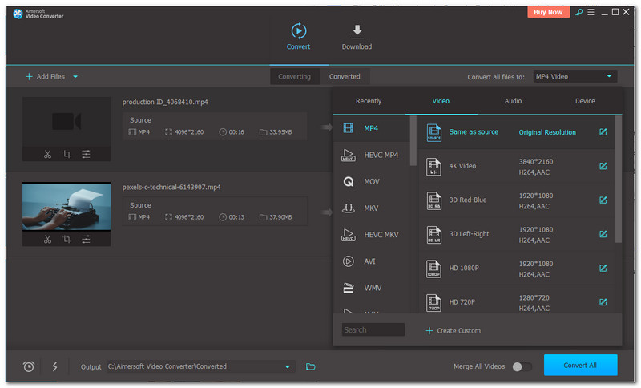This screenshot has height=388, width=641.
Task: Open the Download section
Action: pyautogui.click(x=357, y=37)
